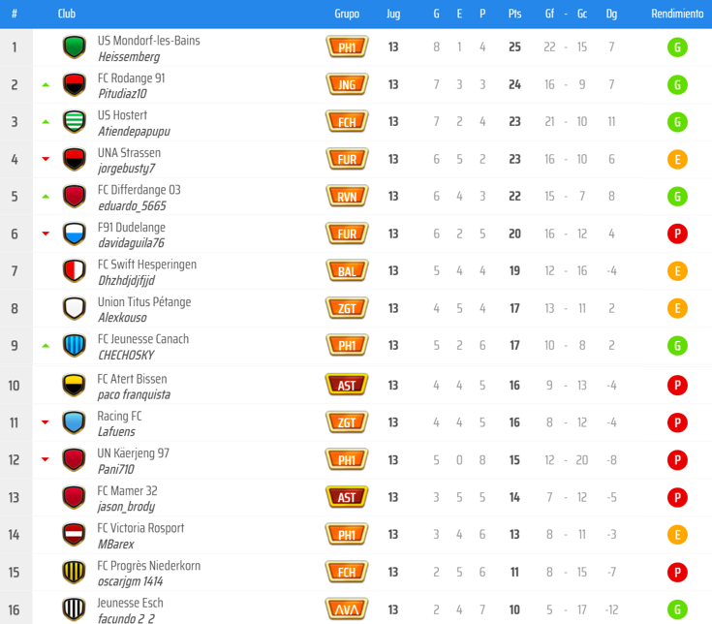Click green G form indicator for US Hostert

pos(677,122)
